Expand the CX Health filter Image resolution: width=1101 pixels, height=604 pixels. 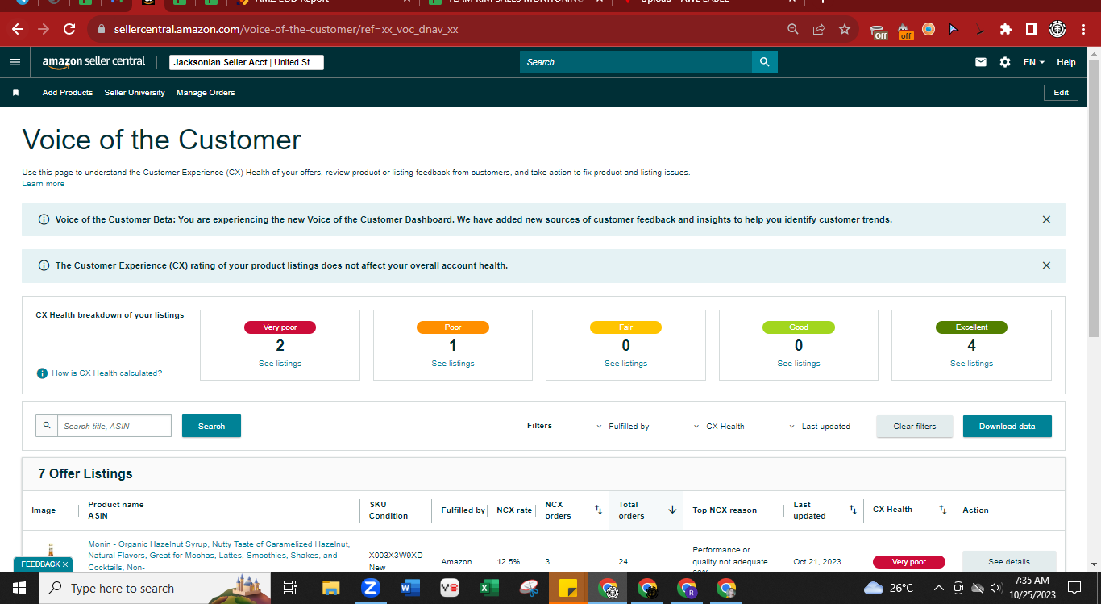tap(719, 426)
